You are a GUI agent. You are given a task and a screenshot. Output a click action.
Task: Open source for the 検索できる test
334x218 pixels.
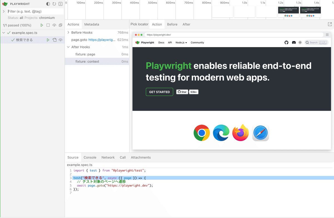click(x=55, y=40)
